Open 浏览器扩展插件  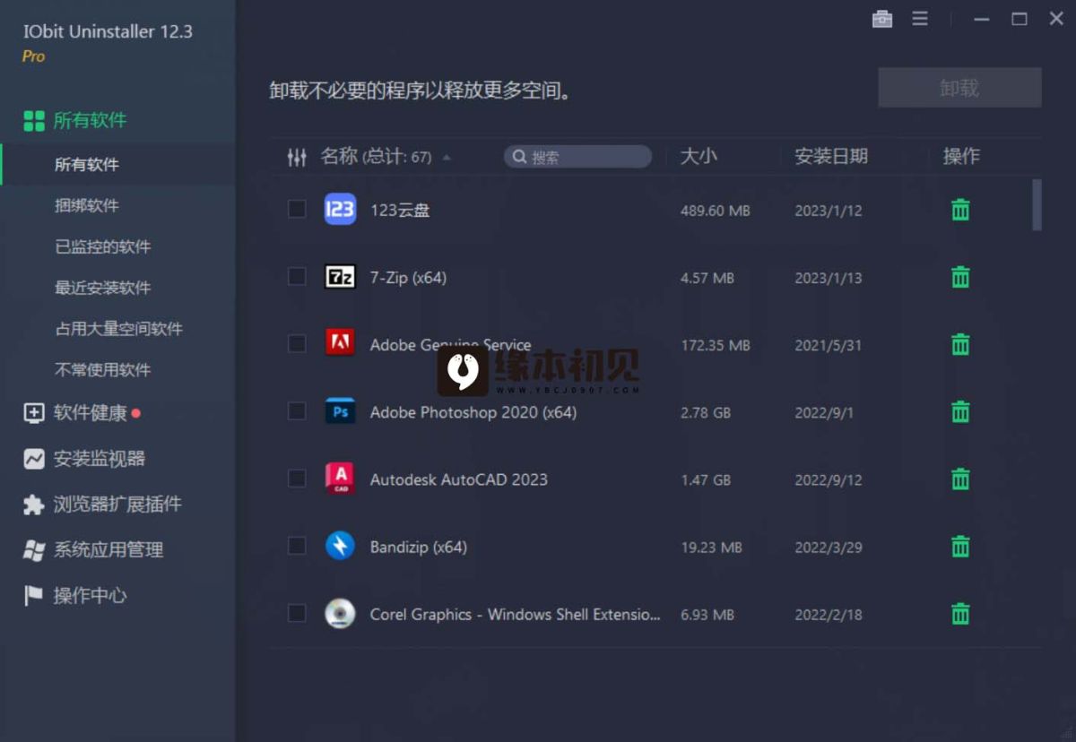coord(117,505)
